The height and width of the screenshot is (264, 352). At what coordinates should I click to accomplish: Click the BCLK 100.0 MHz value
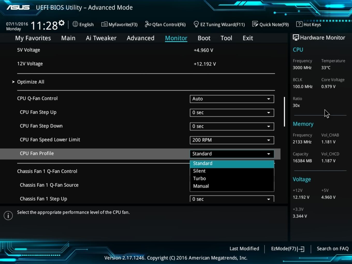(x=303, y=86)
